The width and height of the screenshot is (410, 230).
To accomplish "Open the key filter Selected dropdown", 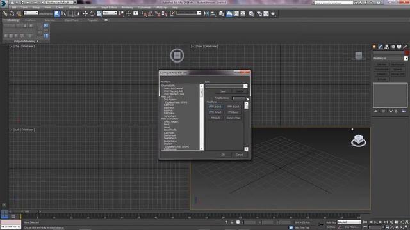I will 349,222.
